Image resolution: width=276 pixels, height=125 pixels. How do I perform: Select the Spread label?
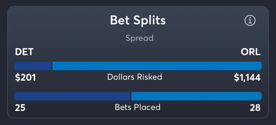tap(139, 38)
